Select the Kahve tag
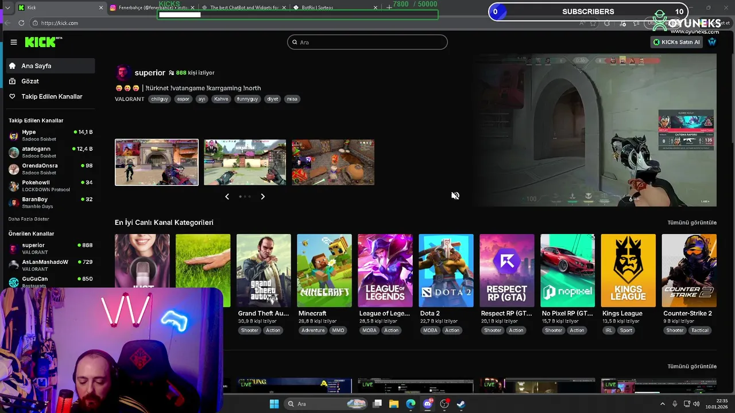Screen dimensions: 735x413 (x=221, y=99)
